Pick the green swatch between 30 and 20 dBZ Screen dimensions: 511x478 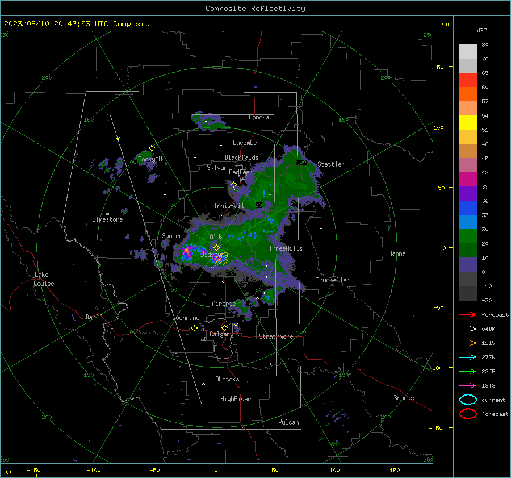[x=468, y=236]
